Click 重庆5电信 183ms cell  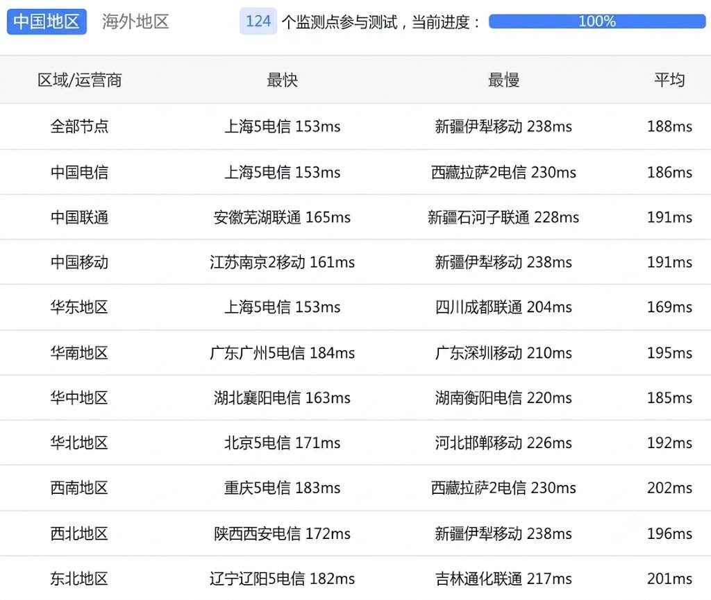pyautogui.click(x=282, y=488)
